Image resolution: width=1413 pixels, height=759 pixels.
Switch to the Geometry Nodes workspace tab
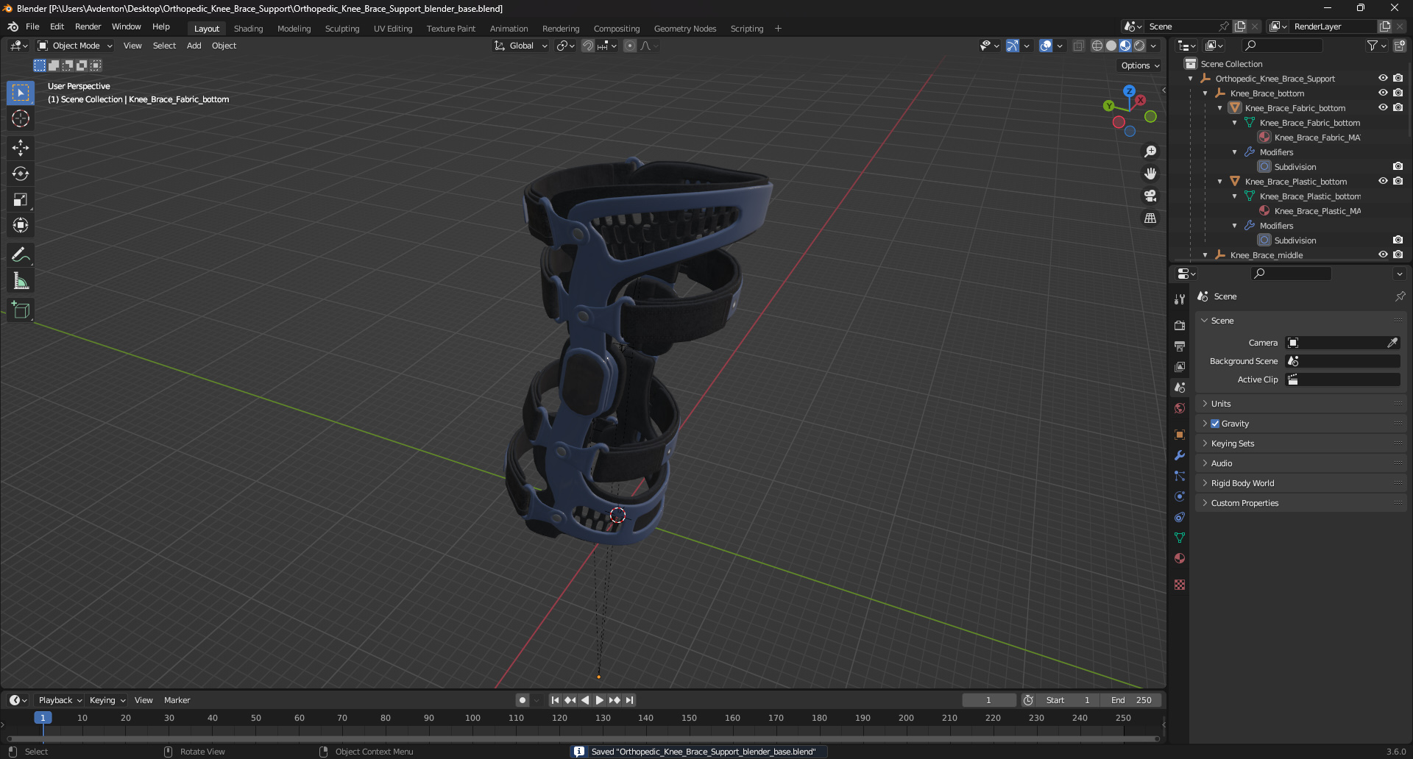click(x=684, y=29)
